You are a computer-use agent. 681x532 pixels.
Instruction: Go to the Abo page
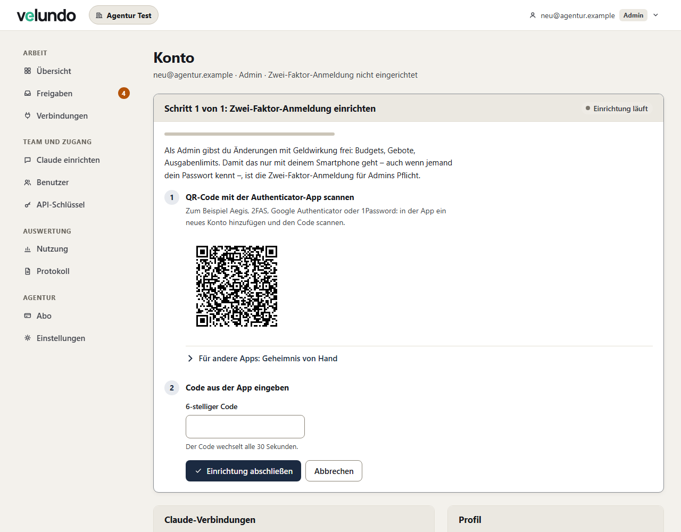78,315
